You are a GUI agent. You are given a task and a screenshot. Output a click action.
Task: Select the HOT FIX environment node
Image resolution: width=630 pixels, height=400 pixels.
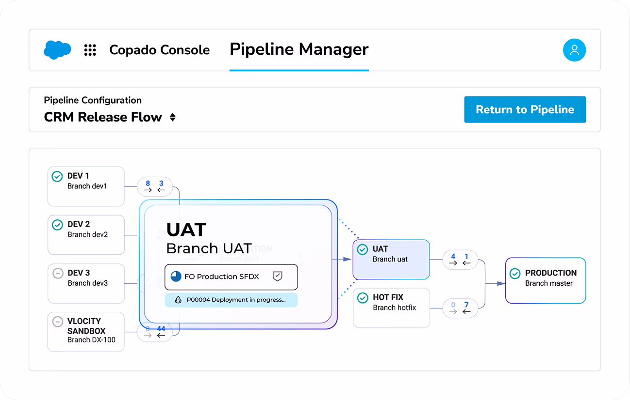[x=391, y=308]
